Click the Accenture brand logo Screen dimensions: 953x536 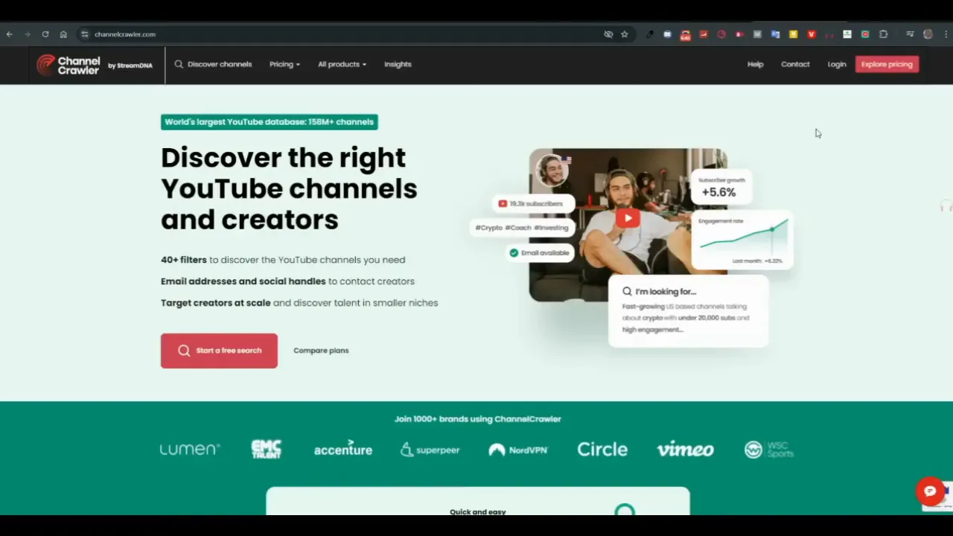343,449
